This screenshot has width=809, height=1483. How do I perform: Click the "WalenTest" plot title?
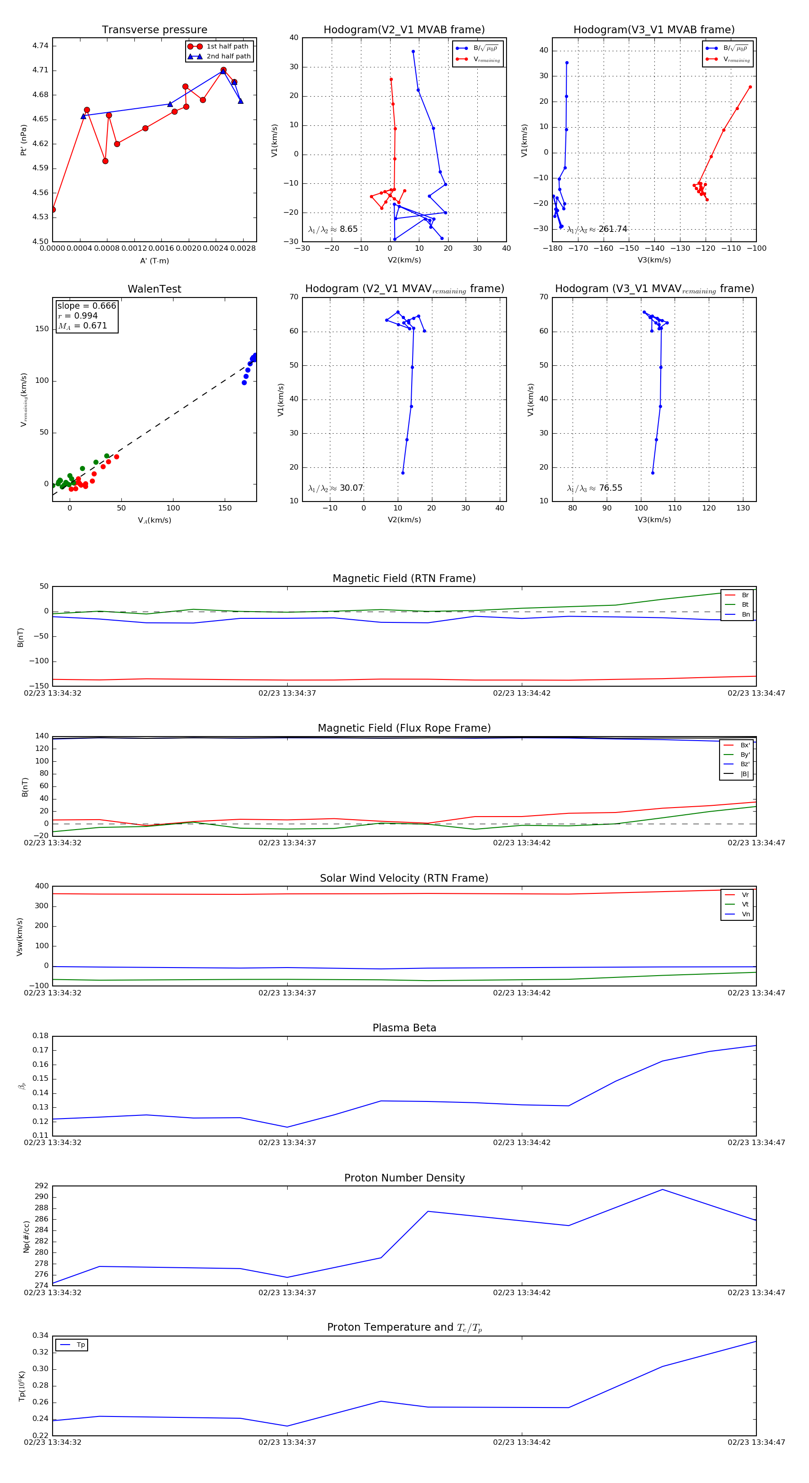click(154, 289)
